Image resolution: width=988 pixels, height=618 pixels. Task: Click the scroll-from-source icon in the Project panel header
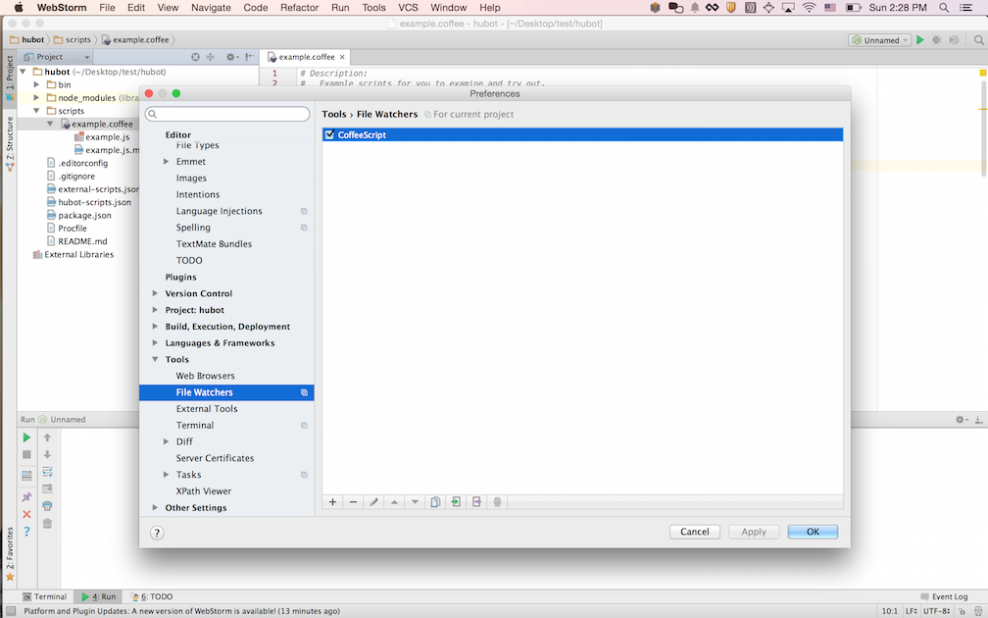pos(195,57)
